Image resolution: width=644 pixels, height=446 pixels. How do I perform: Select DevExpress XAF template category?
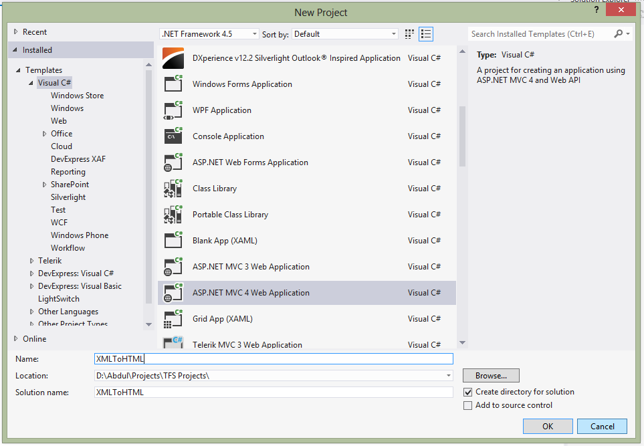click(x=78, y=159)
